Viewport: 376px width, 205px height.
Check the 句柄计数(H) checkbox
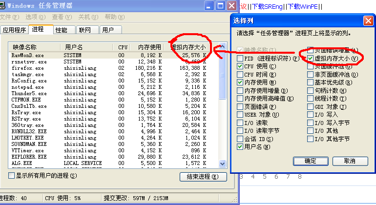click(x=310, y=91)
